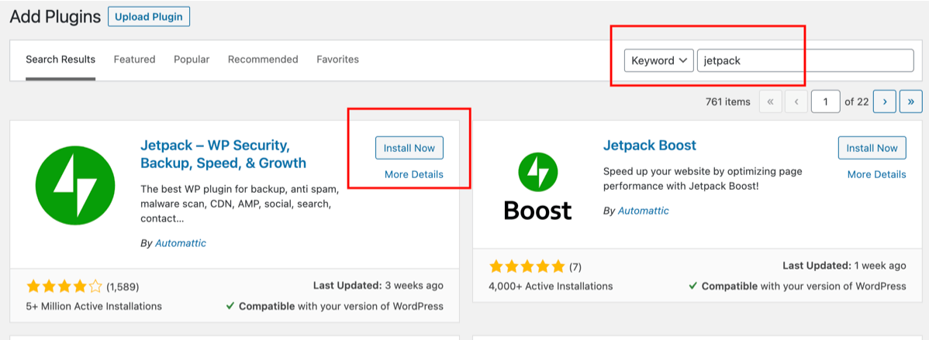
Task: Switch to the Featured tab
Action: [134, 60]
